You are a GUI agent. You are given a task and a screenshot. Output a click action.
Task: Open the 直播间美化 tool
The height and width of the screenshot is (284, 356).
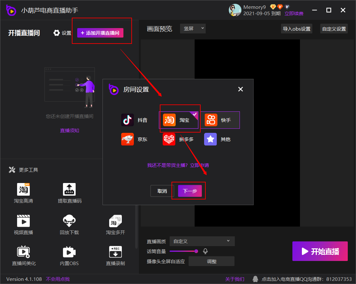point(24,256)
